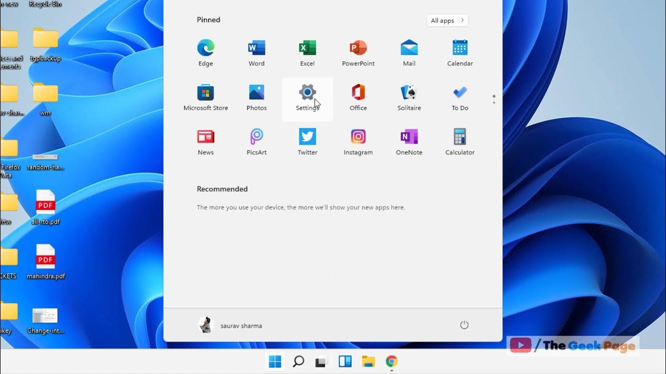Open the Twitter app
This screenshot has width=666, height=374.
(308, 143)
